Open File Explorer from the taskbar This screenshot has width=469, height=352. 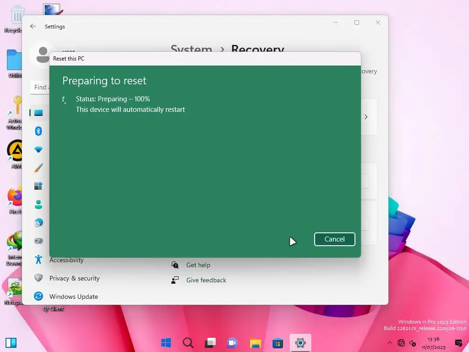(x=255, y=343)
